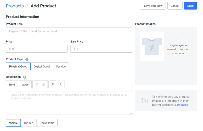
Task: Click the clear formatting icon
Action: (61, 84)
